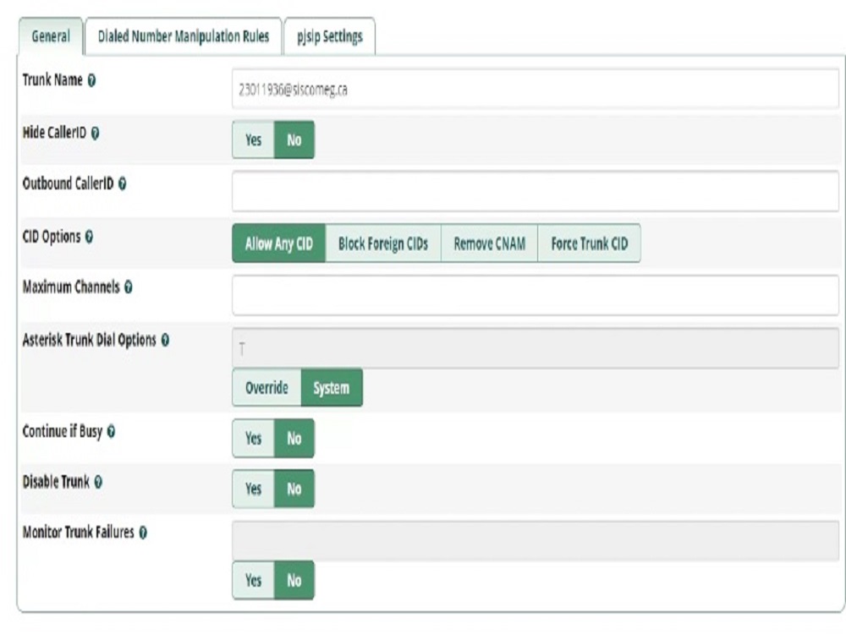Select the Block Foreign CIDs option
846x634 pixels.
pyautogui.click(x=382, y=243)
